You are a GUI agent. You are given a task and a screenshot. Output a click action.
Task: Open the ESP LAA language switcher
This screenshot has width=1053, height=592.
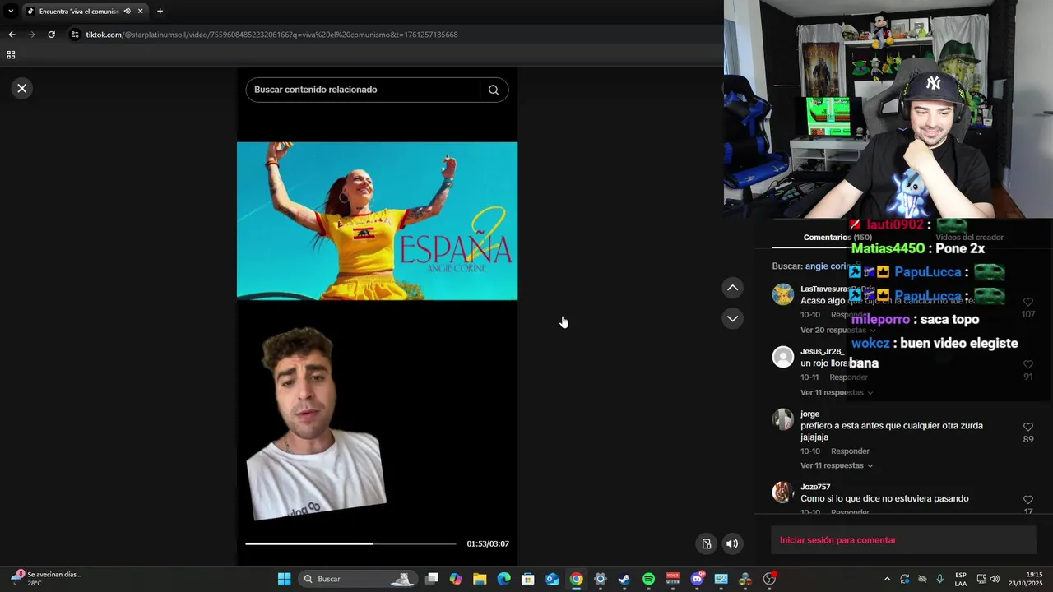pyautogui.click(x=961, y=579)
